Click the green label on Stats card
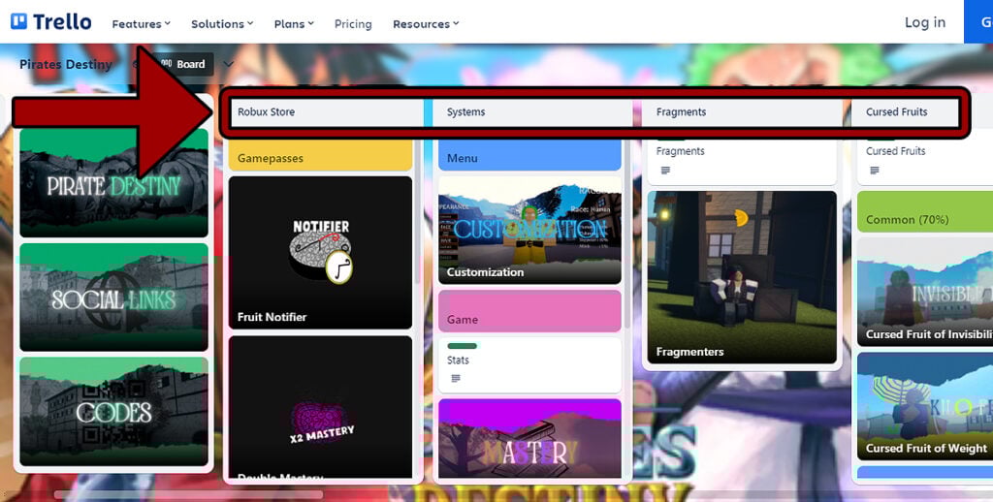The height and width of the screenshot is (502, 993). [462, 346]
